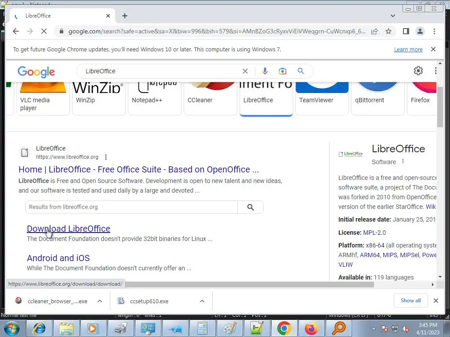Open the Windows Start menu

[x=12, y=329]
